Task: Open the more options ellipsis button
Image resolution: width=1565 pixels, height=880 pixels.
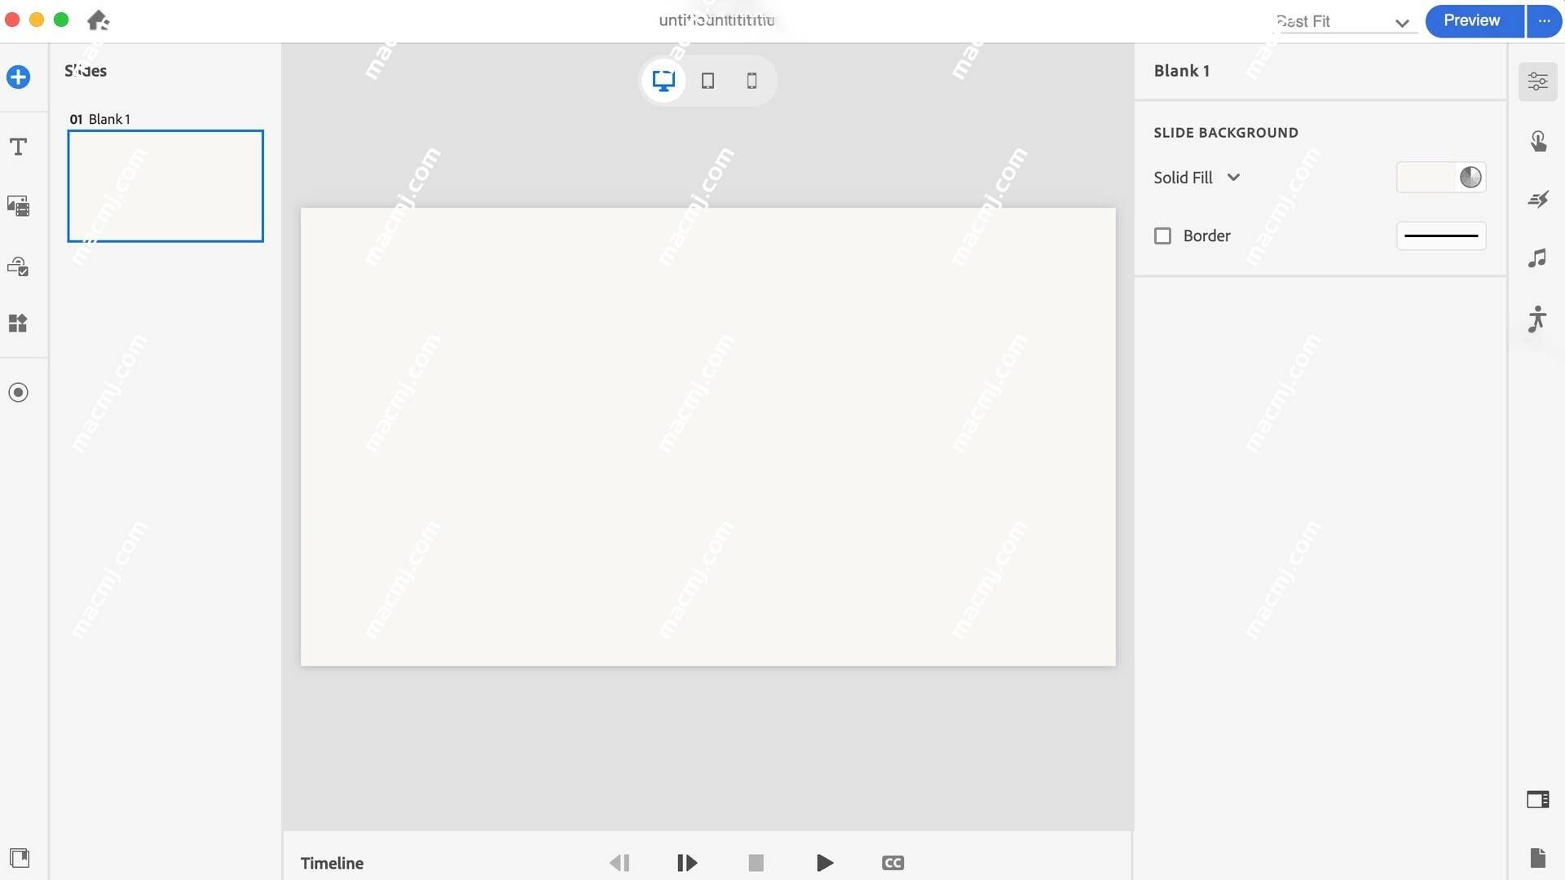Action: [x=1544, y=20]
